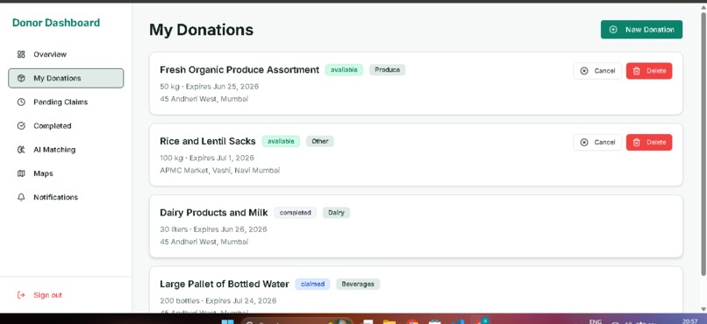
Task: Click the 'Fresh Organic Produce Assortment' title
Action: point(239,70)
